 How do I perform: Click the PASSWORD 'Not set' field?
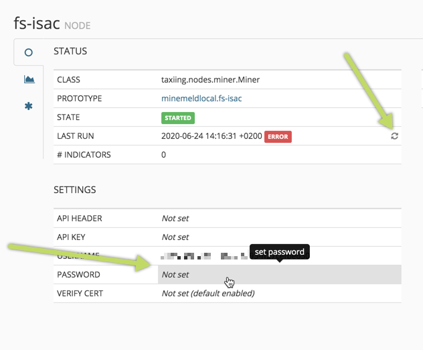tap(175, 275)
